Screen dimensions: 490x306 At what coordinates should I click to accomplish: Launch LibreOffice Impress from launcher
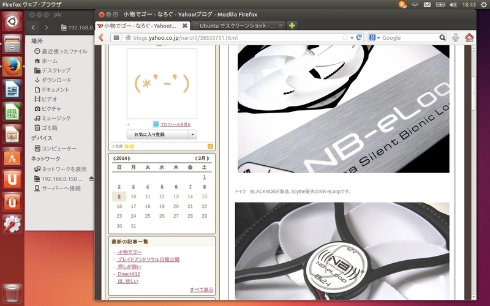[12, 134]
